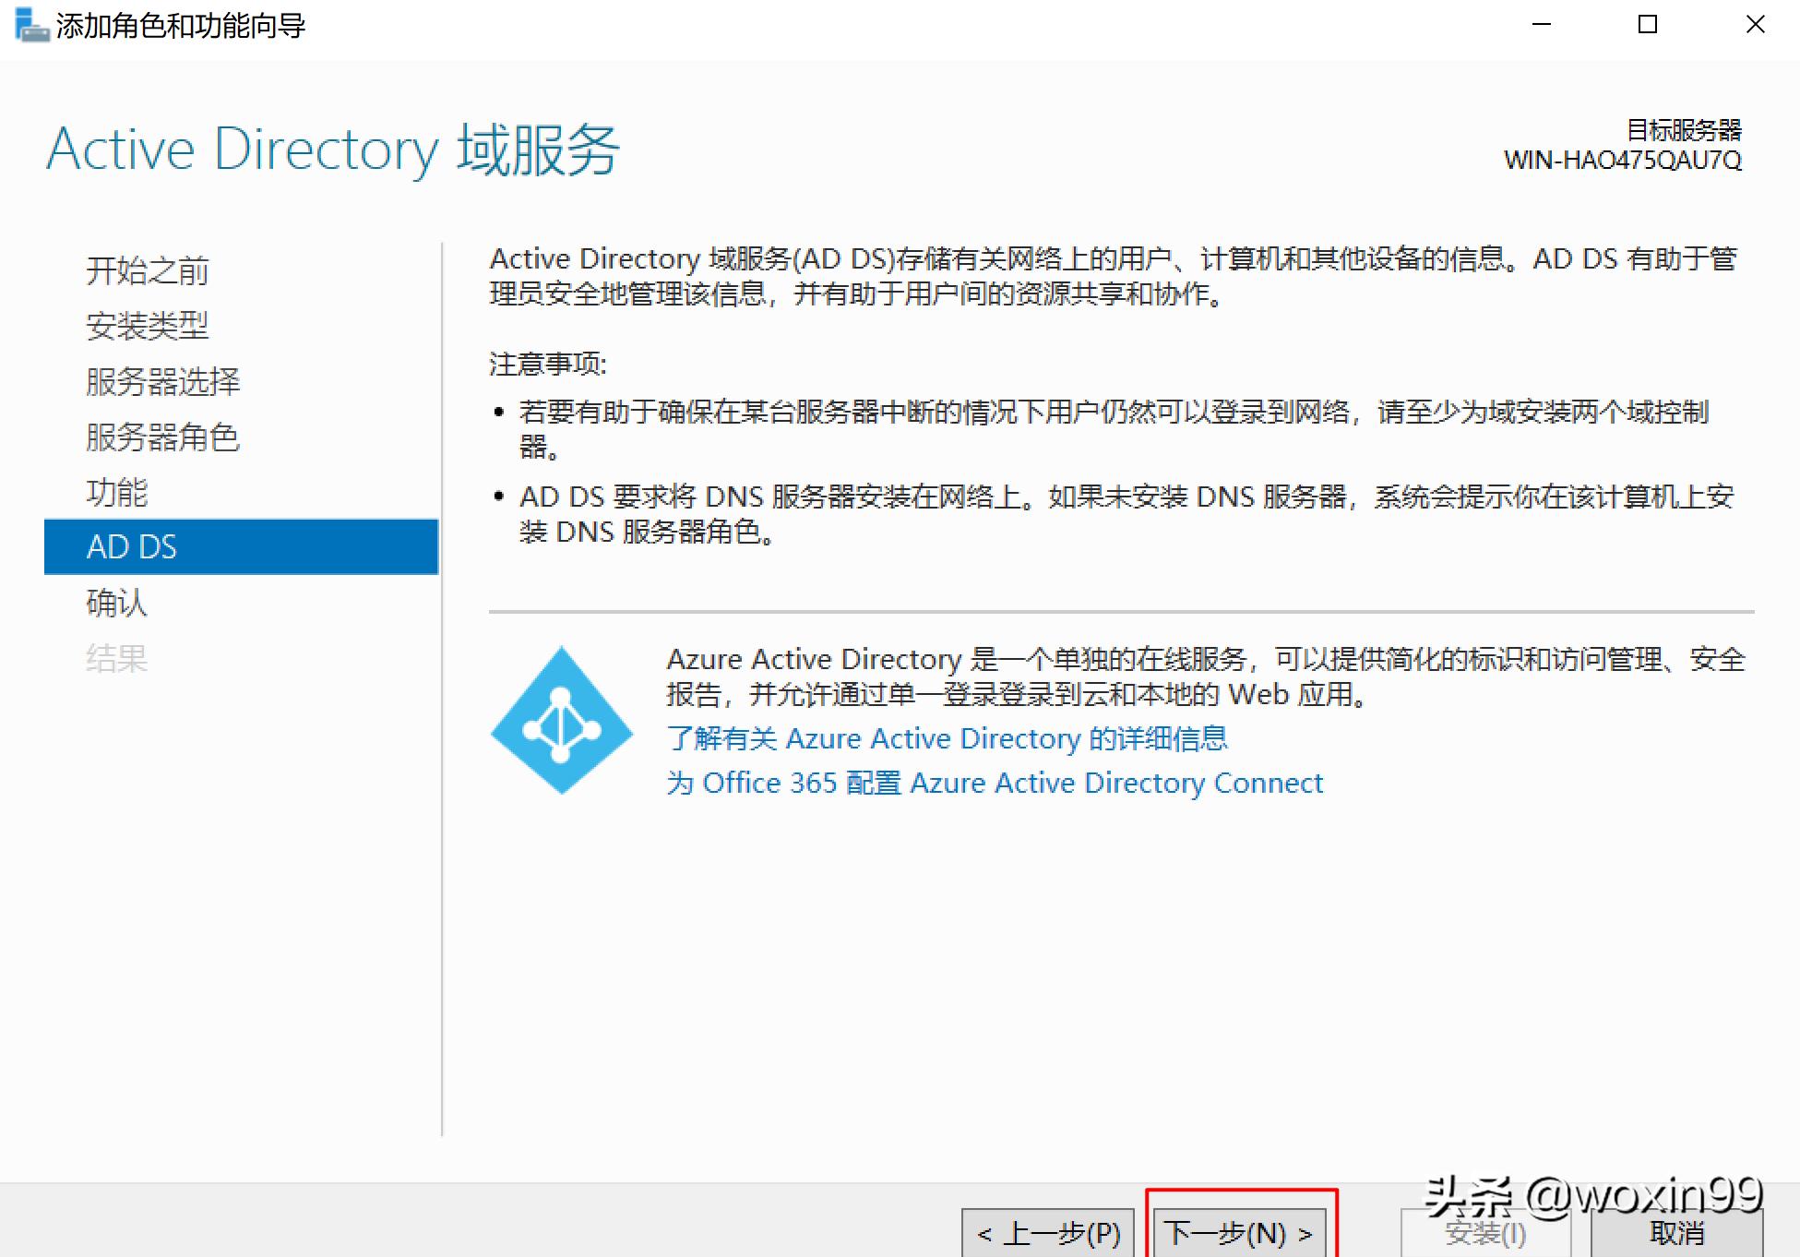Image resolution: width=1800 pixels, height=1257 pixels.
Task: Maximize the Add Roles wizard window
Action: 1646,25
